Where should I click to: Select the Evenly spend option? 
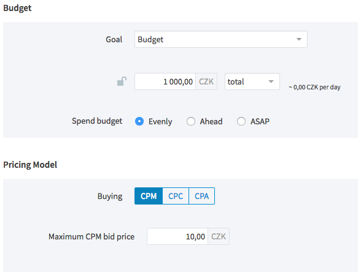(x=139, y=121)
